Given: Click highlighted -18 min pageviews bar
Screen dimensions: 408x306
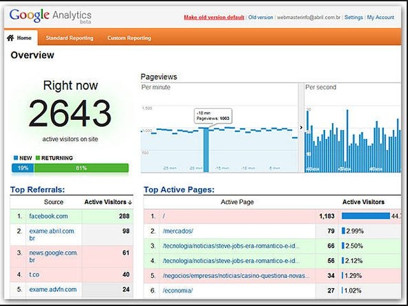Looking at the screenshot, I should (x=206, y=150).
